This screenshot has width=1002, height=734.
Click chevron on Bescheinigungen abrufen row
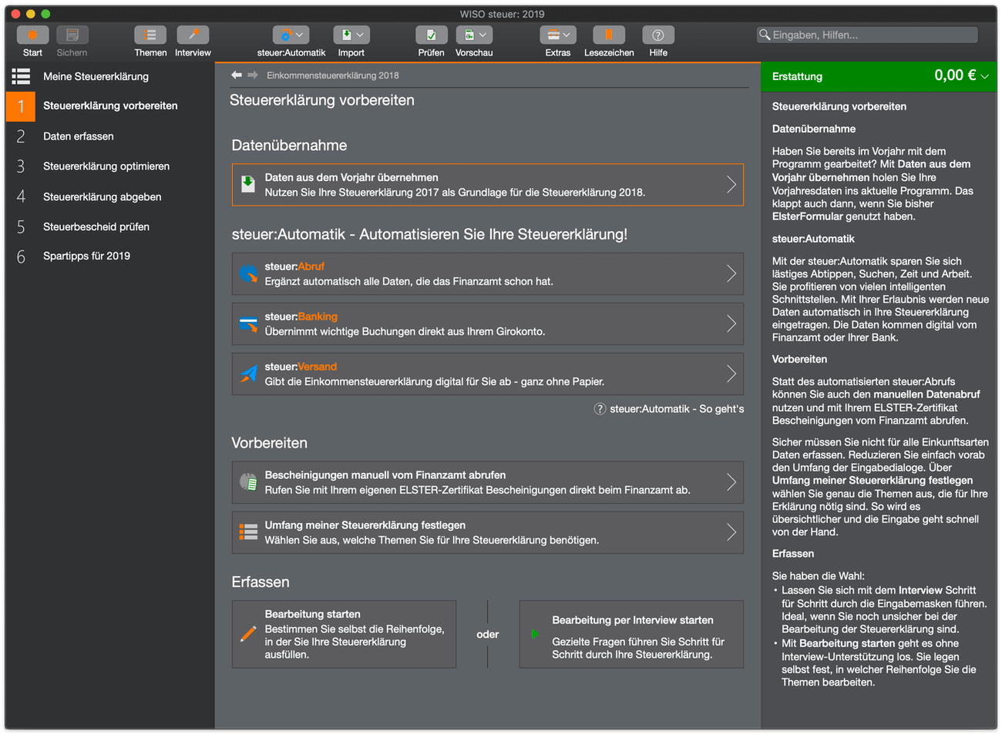(731, 482)
